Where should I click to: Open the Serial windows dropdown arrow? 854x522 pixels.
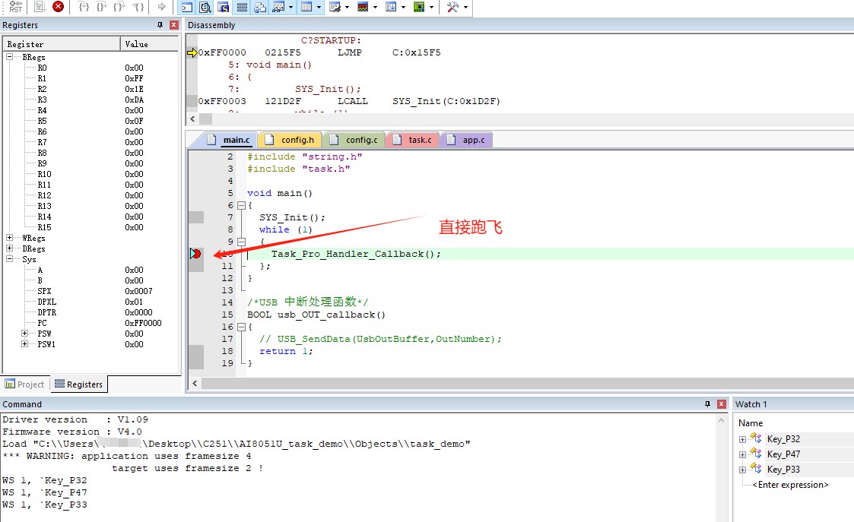point(347,7)
